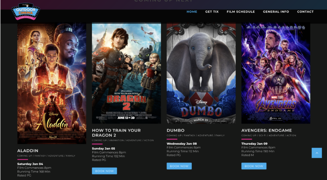
Task: Book How To Train Your Dragon 2
Action: click(104, 171)
